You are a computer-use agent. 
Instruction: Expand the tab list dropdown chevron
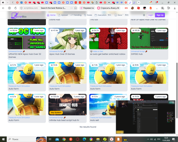pyautogui.click(x=7, y=2)
